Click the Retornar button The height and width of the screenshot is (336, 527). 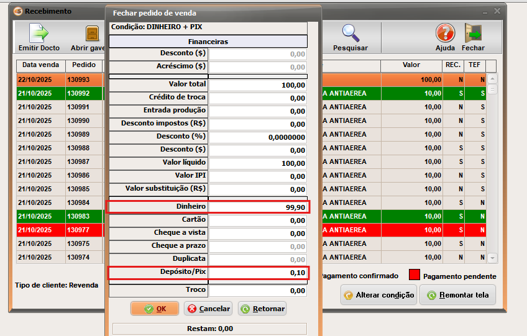262,309
